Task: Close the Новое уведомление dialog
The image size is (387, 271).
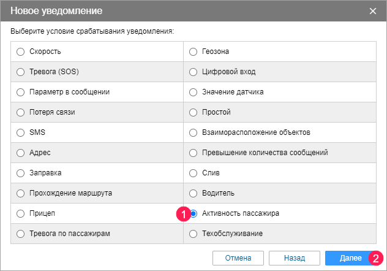Action: tap(373, 11)
